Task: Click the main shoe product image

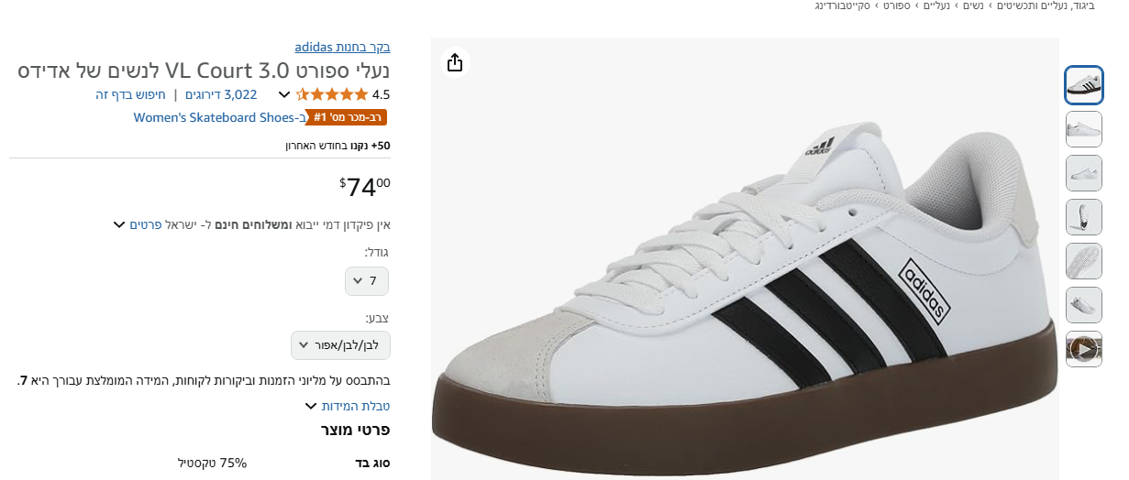Action: (x=743, y=266)
